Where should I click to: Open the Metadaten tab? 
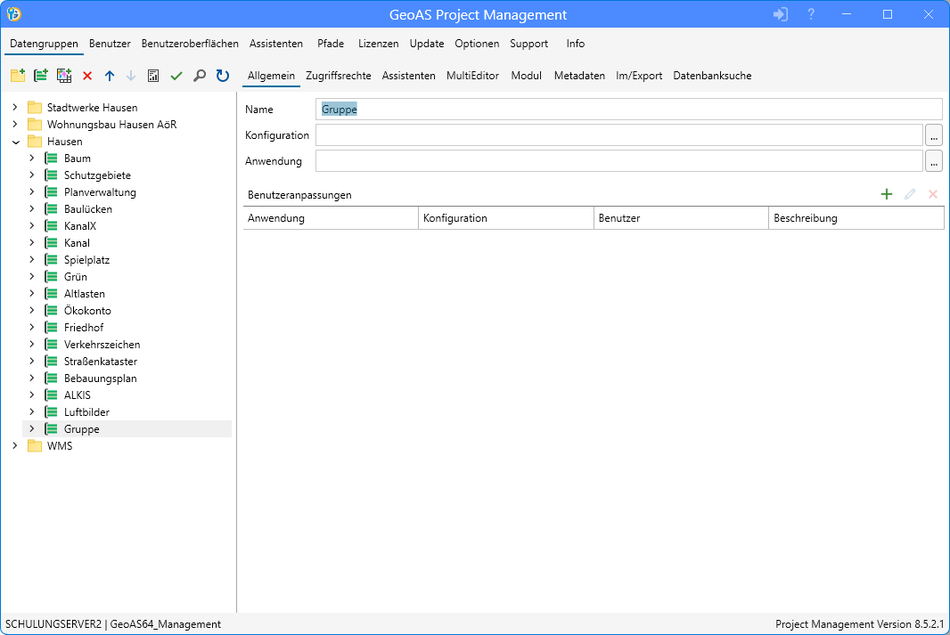579,76
